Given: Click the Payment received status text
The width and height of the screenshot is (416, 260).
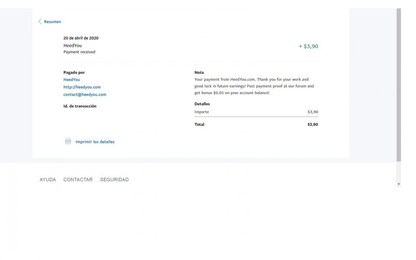Looking at the screenshot, I should click(x=79, y=52).
